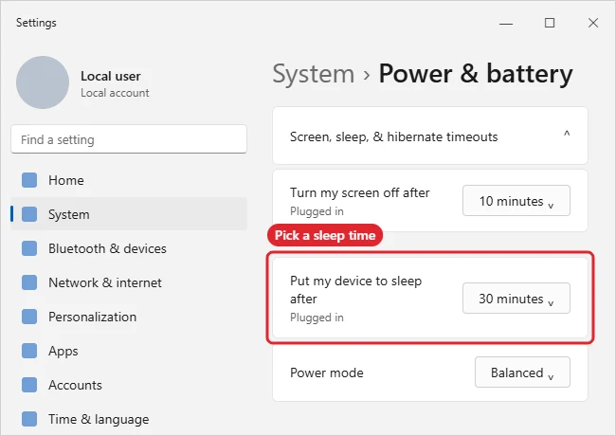Click the Power mode label
The image size is (616, 436).
(327, 372)
